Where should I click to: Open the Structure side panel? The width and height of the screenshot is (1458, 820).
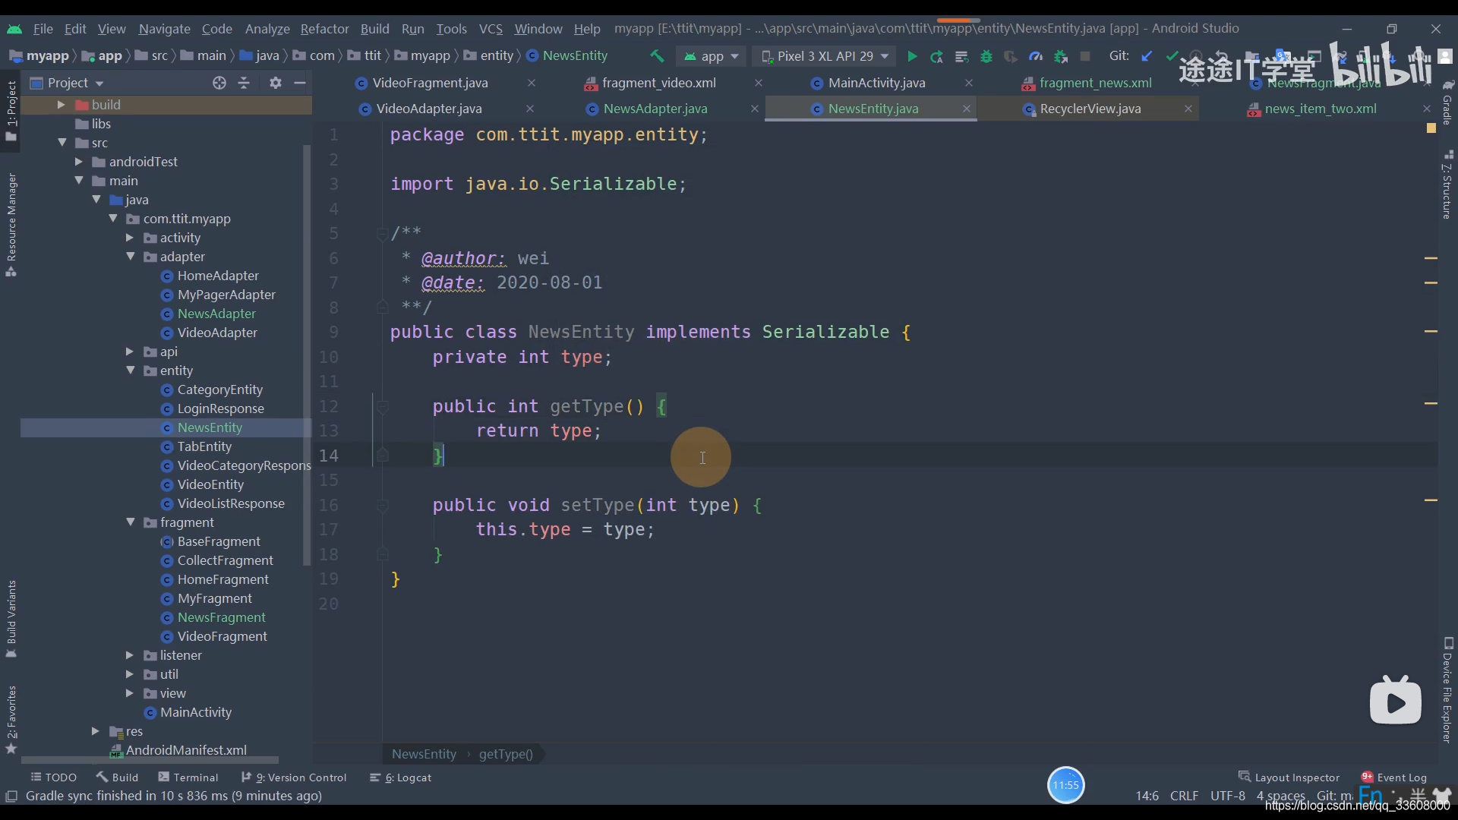point(1447,184)
